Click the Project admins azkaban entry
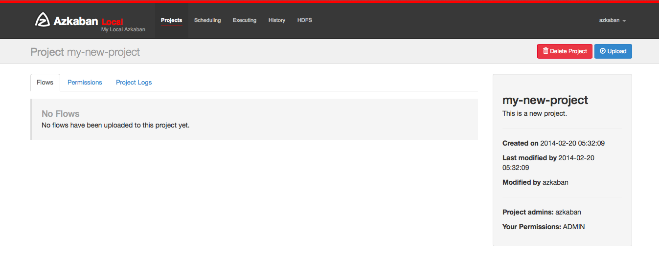Viewport: 659px width, 279px height. pos(542,212)
